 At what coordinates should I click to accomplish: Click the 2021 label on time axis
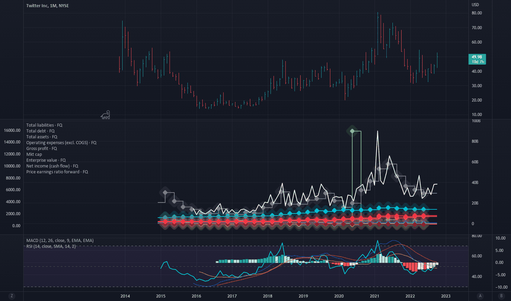coord(374,296)
